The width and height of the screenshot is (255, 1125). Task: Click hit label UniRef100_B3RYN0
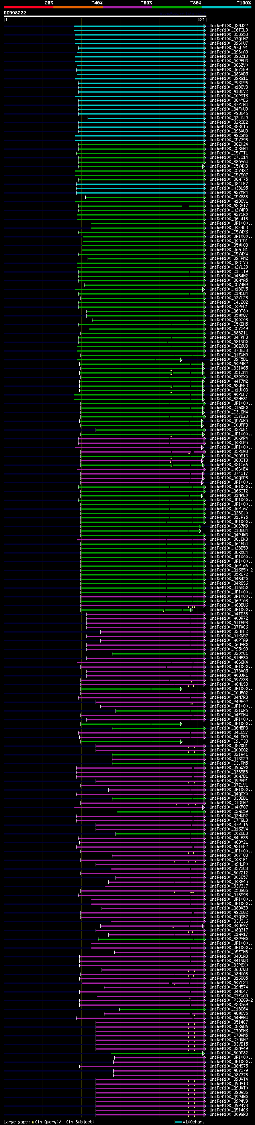point(229,939)
